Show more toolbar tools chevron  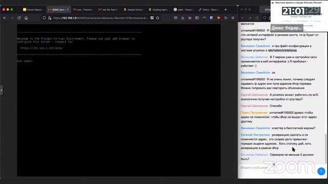225,18
